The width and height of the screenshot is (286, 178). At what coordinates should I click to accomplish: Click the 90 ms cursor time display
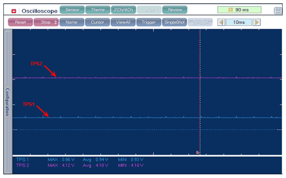pyautogui.click(x=239, y=10)
